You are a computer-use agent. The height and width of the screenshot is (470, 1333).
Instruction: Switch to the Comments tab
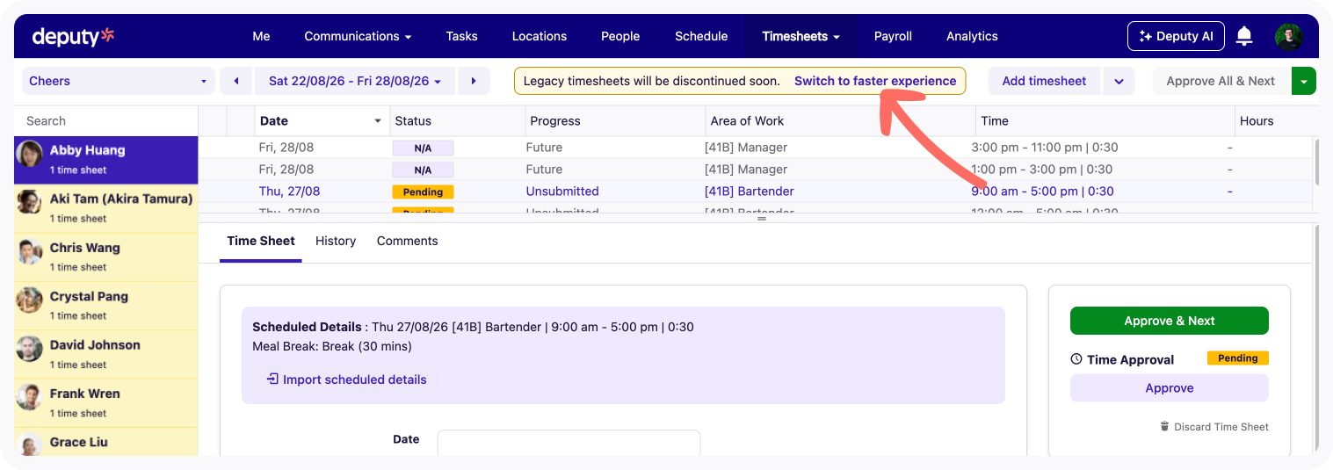point(408,241)
